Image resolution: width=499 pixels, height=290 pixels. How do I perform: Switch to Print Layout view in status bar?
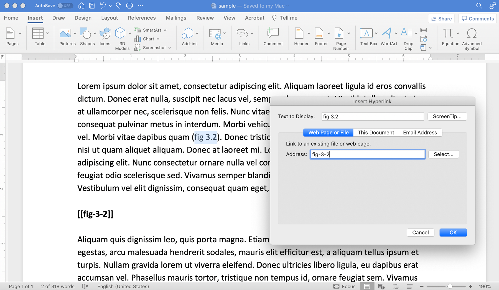point(367,286)
